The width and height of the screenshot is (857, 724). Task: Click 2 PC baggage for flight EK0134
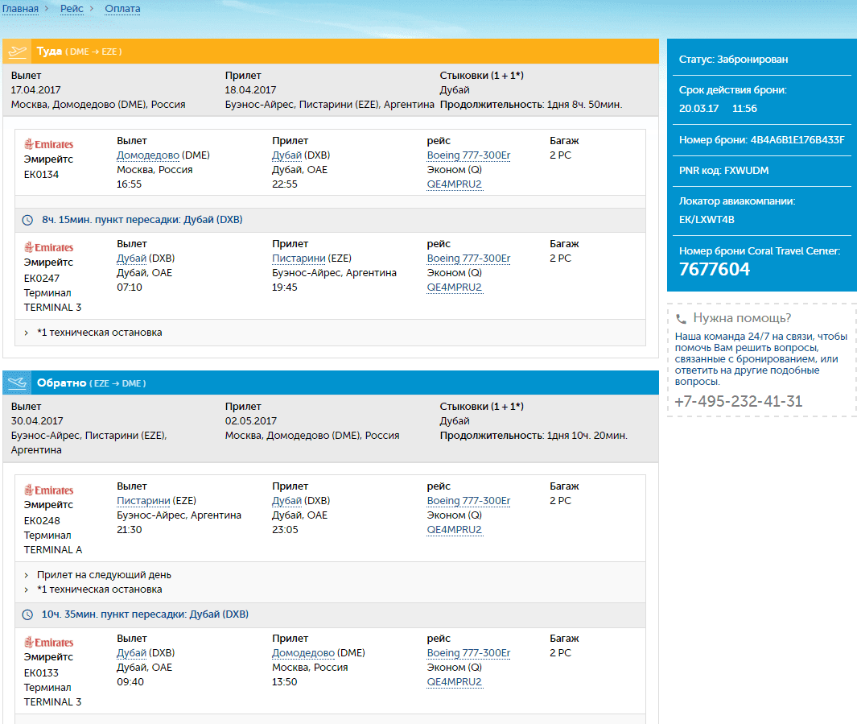[x=560, y=155]
